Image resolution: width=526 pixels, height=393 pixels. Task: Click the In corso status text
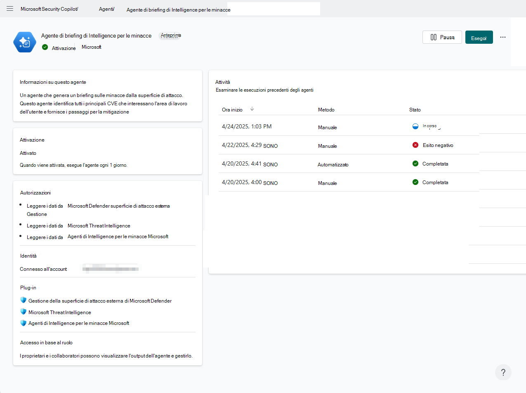click(x=430, y=126)
